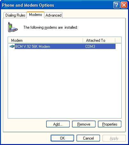This screenshot has height=145, width=129.
Task: Click the COM3 port cell
Action: [90, 47]
